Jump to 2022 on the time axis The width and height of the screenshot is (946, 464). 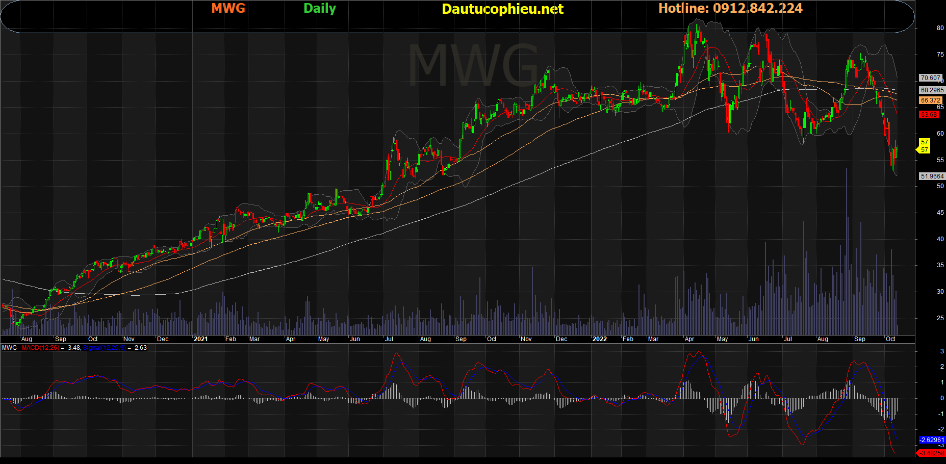[x=600, y=339]
